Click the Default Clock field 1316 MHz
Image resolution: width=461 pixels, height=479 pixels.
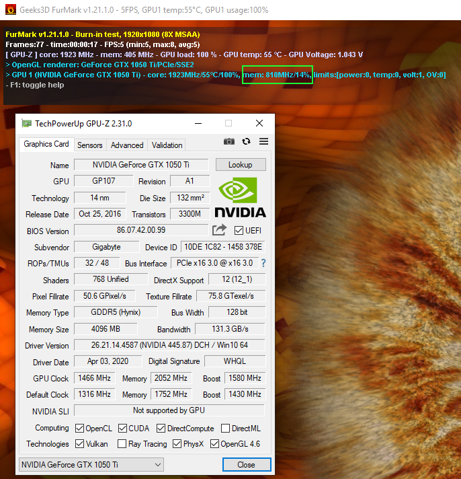click(94, 394)
